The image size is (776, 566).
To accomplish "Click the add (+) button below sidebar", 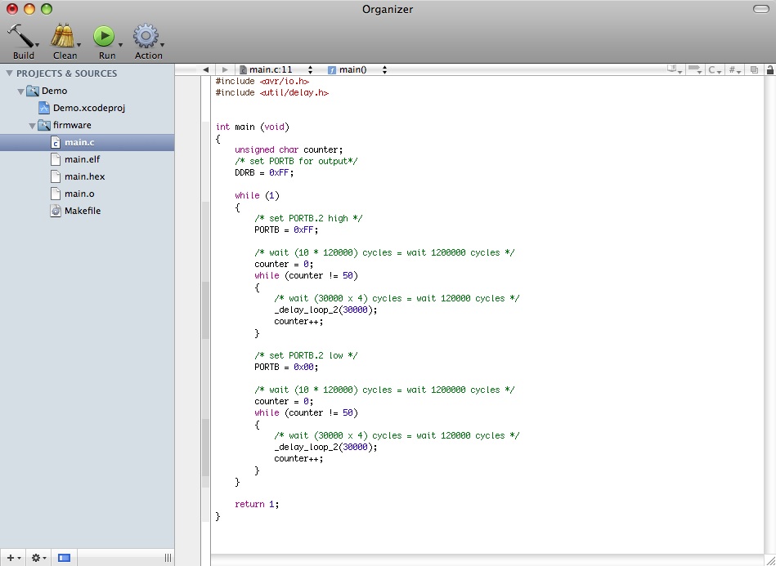I will 11,558.
